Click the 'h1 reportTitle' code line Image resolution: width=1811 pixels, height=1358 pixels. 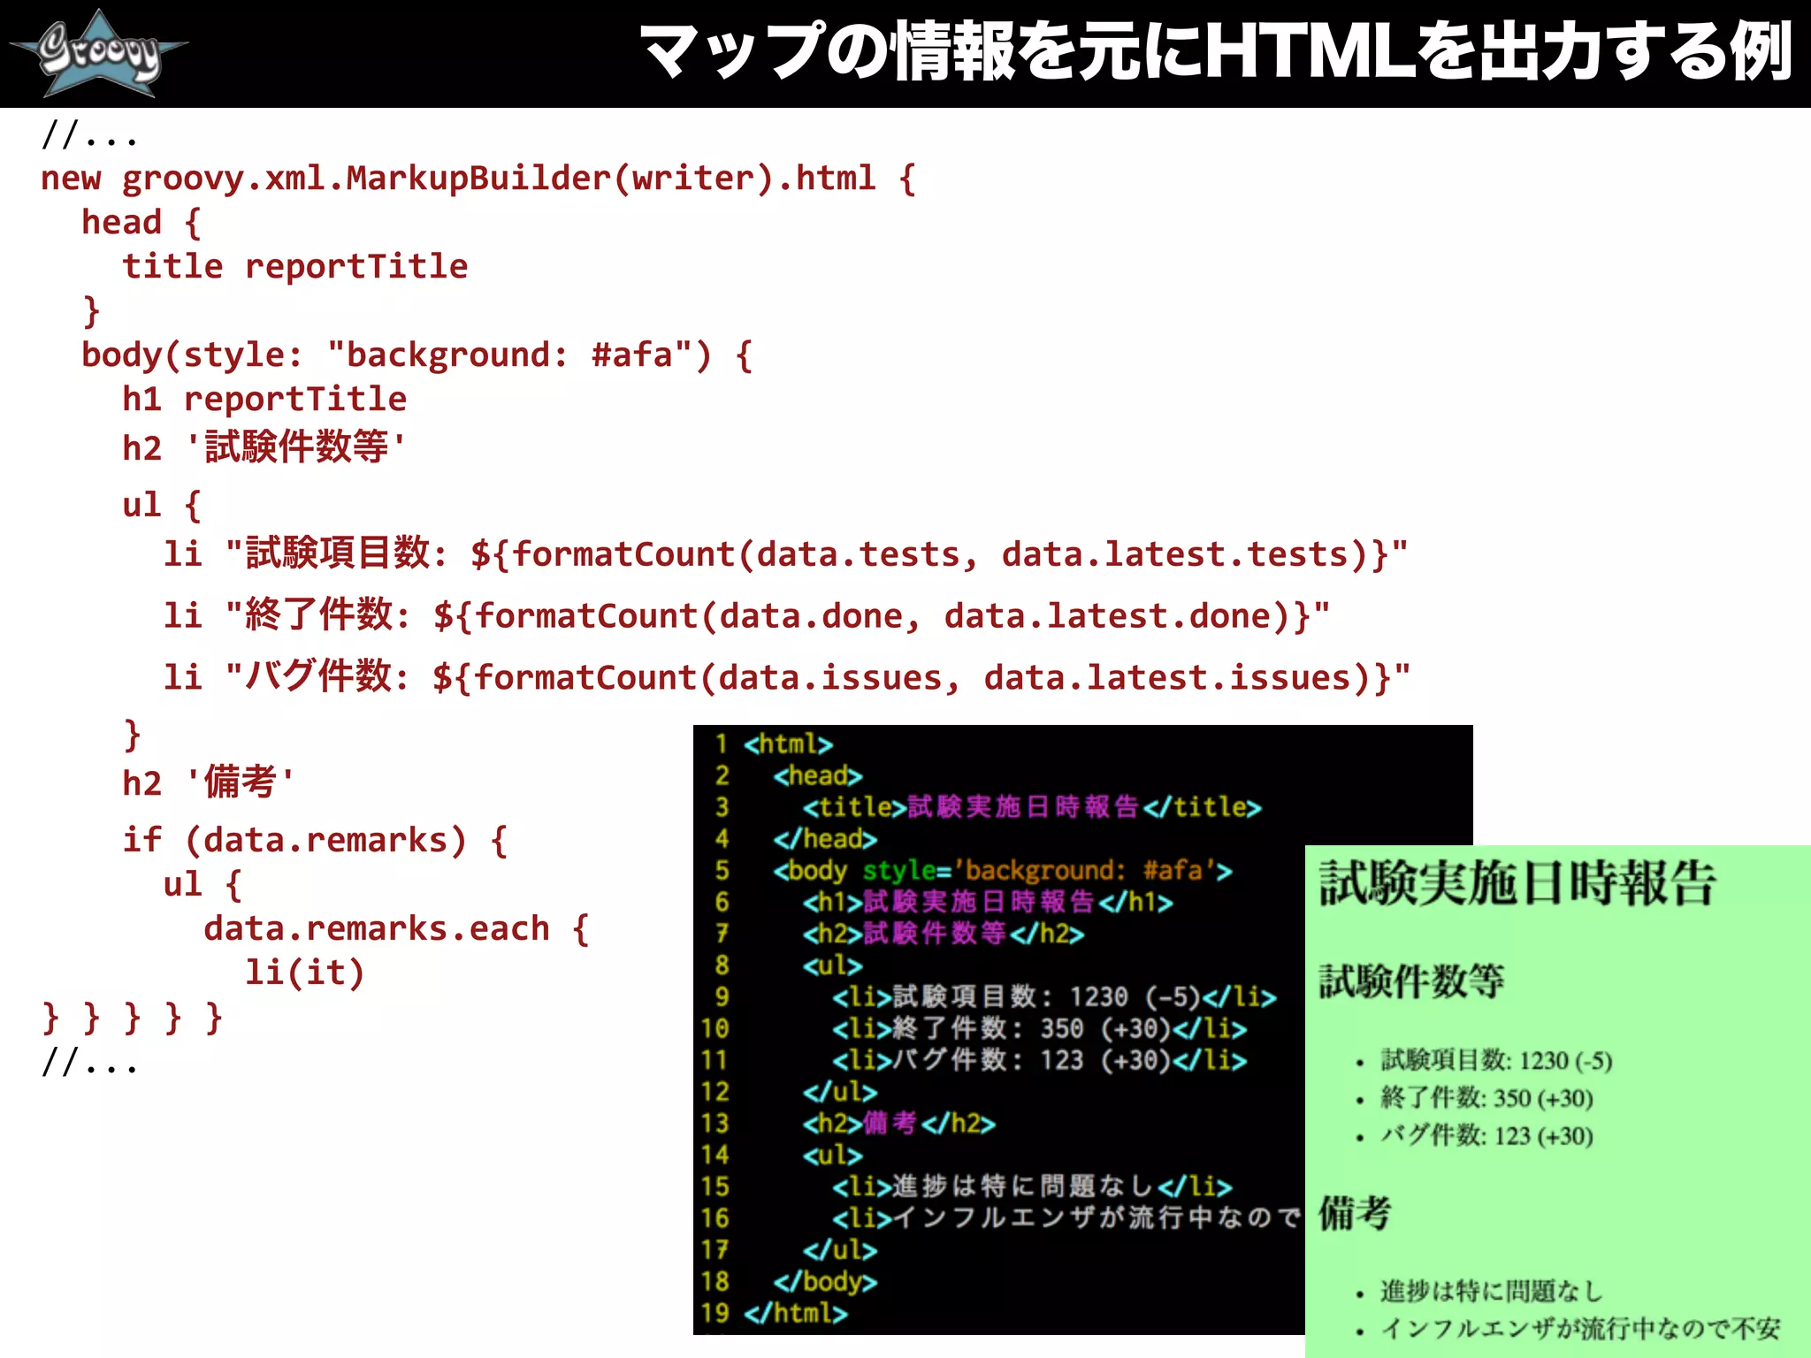click(x=264, y=400)
